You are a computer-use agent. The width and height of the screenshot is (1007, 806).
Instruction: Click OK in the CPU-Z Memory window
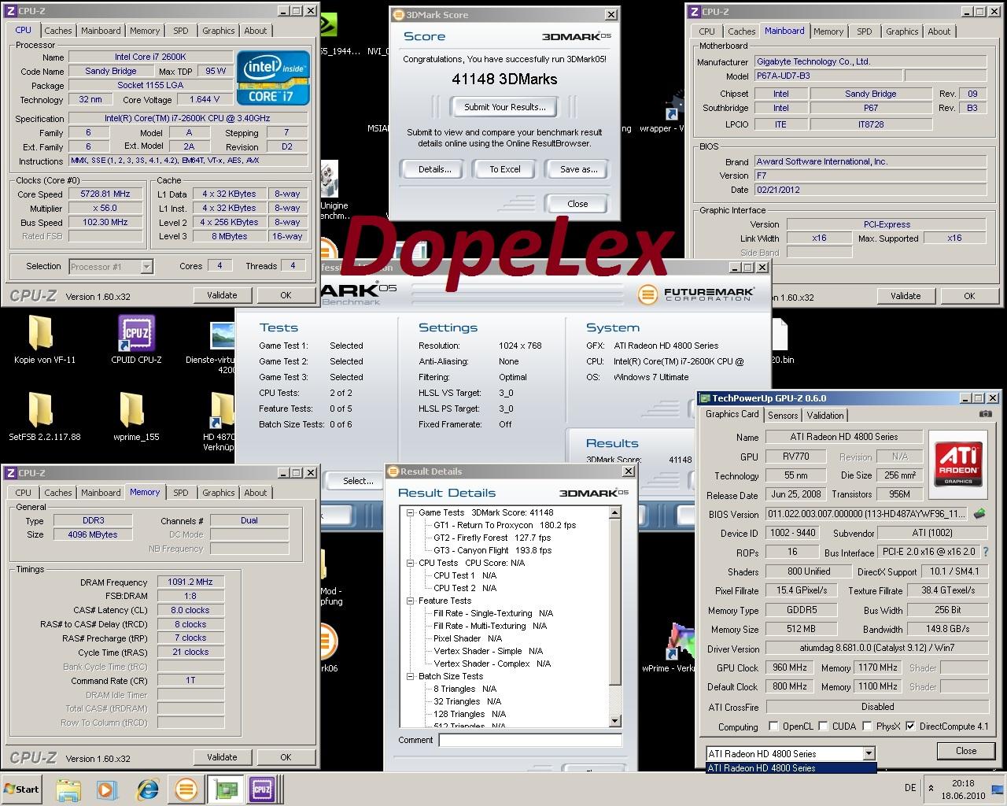tap(286, 757)
